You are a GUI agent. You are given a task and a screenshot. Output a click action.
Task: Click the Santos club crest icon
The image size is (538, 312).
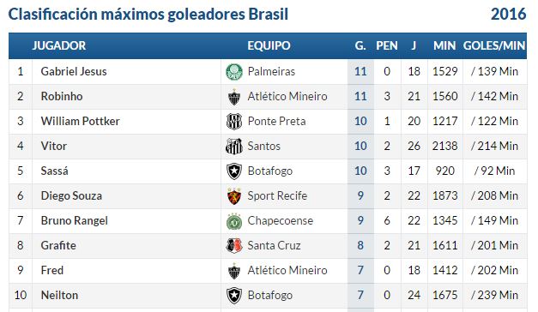234,147
